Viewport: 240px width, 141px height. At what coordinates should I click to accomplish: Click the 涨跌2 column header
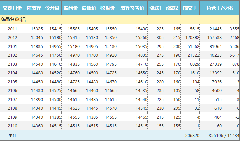click(172, 7)
